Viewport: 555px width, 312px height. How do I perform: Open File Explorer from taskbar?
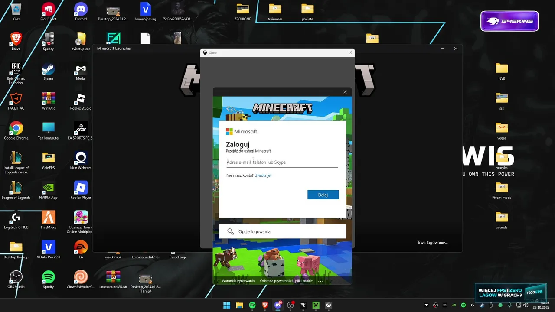point(239,305)
